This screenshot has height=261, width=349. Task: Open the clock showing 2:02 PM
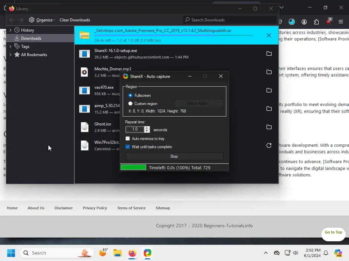313,253
